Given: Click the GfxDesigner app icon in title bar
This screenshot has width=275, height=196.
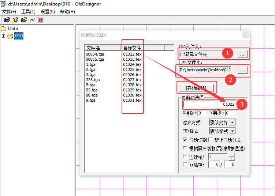Looking at the screenshot, I should coord(3,4).
